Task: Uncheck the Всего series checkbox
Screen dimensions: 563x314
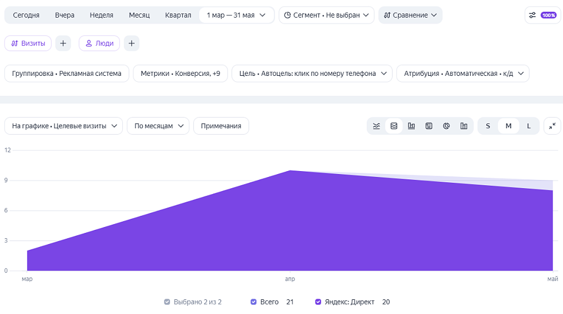Action: coord(253,302)
